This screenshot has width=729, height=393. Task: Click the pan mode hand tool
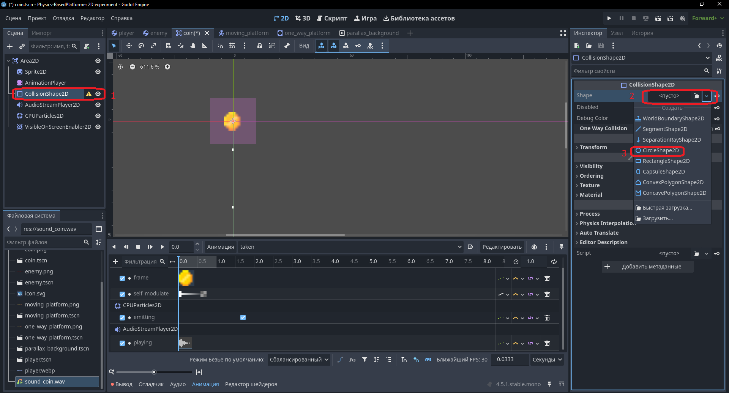tap(193, 46)
